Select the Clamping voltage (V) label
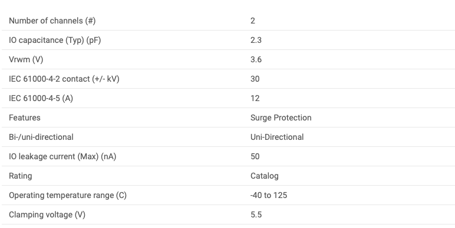The height and width of the screenshot is (228, 455). pos(47,214)
